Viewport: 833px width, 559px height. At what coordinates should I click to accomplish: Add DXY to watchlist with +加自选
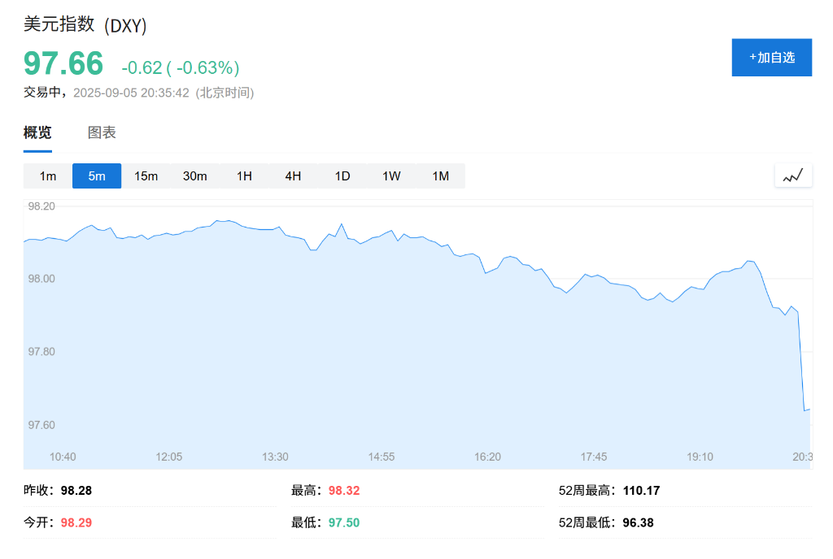click(771, 58)
